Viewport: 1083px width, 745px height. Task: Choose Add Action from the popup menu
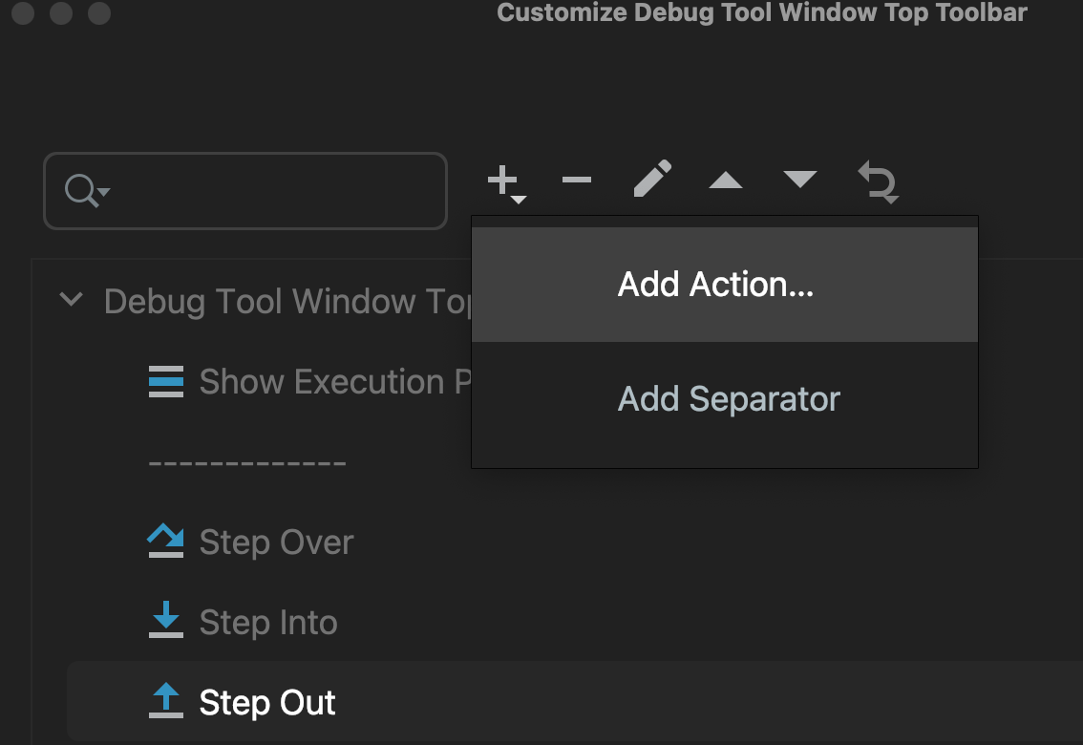(715, 284)
